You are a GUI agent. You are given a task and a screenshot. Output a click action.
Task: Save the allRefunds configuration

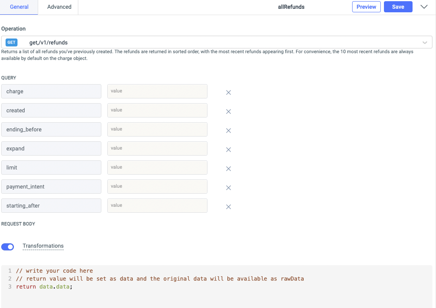[x=398, y=7]
